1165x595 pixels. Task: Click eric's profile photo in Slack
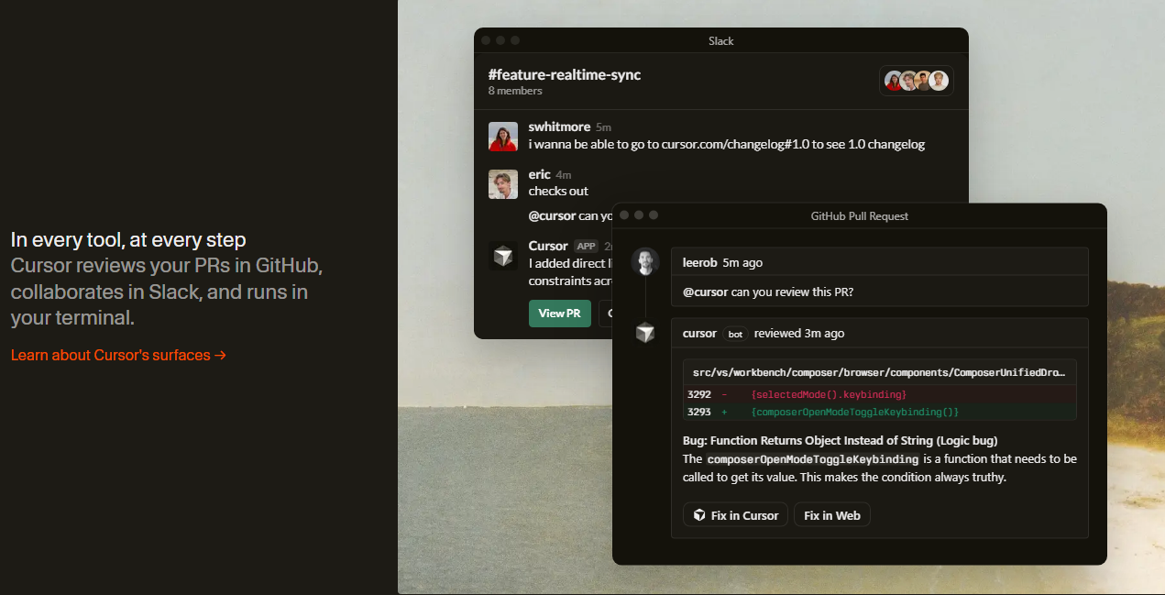[503, 184]
